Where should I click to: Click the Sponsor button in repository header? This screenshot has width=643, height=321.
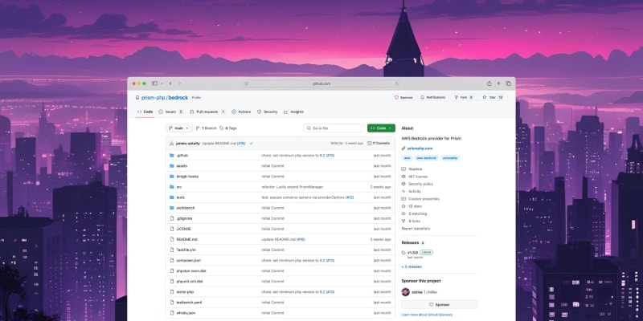pos(403,97)
